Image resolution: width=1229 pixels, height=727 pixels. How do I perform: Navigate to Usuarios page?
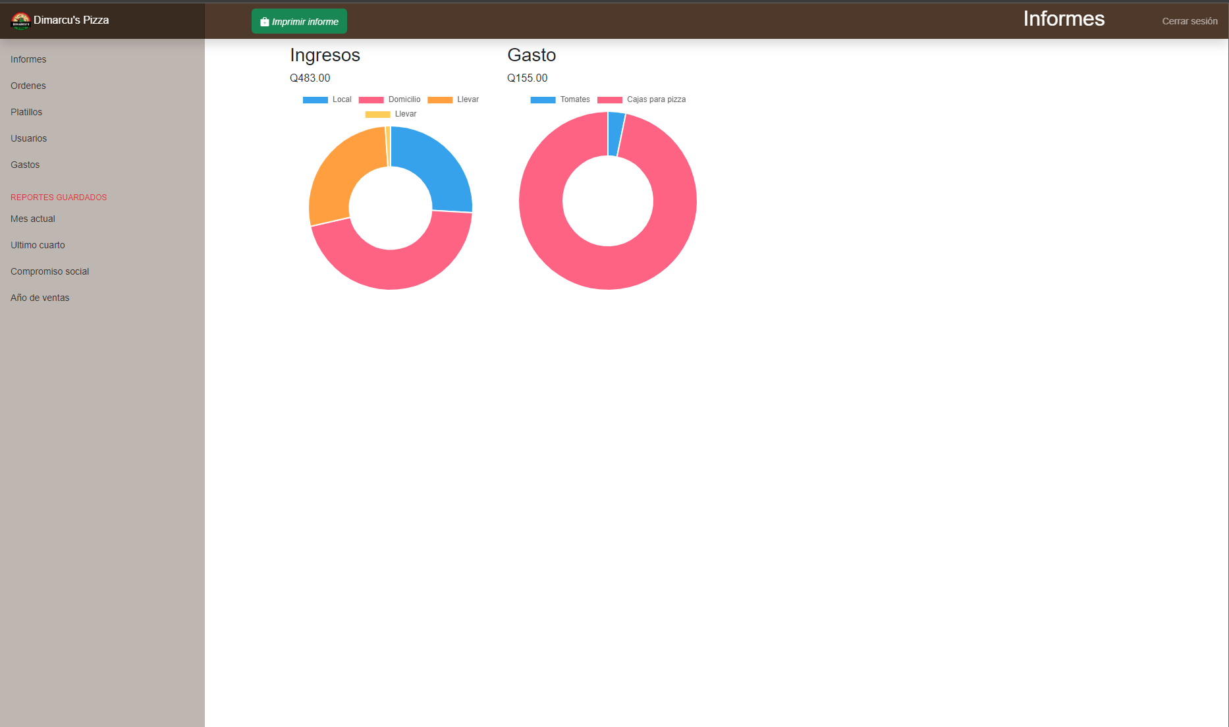[29, 138]
